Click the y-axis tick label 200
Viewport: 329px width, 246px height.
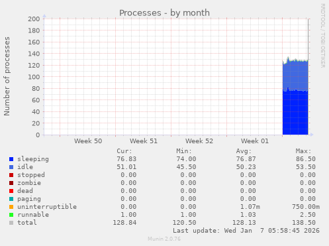(x=34, y=19)
